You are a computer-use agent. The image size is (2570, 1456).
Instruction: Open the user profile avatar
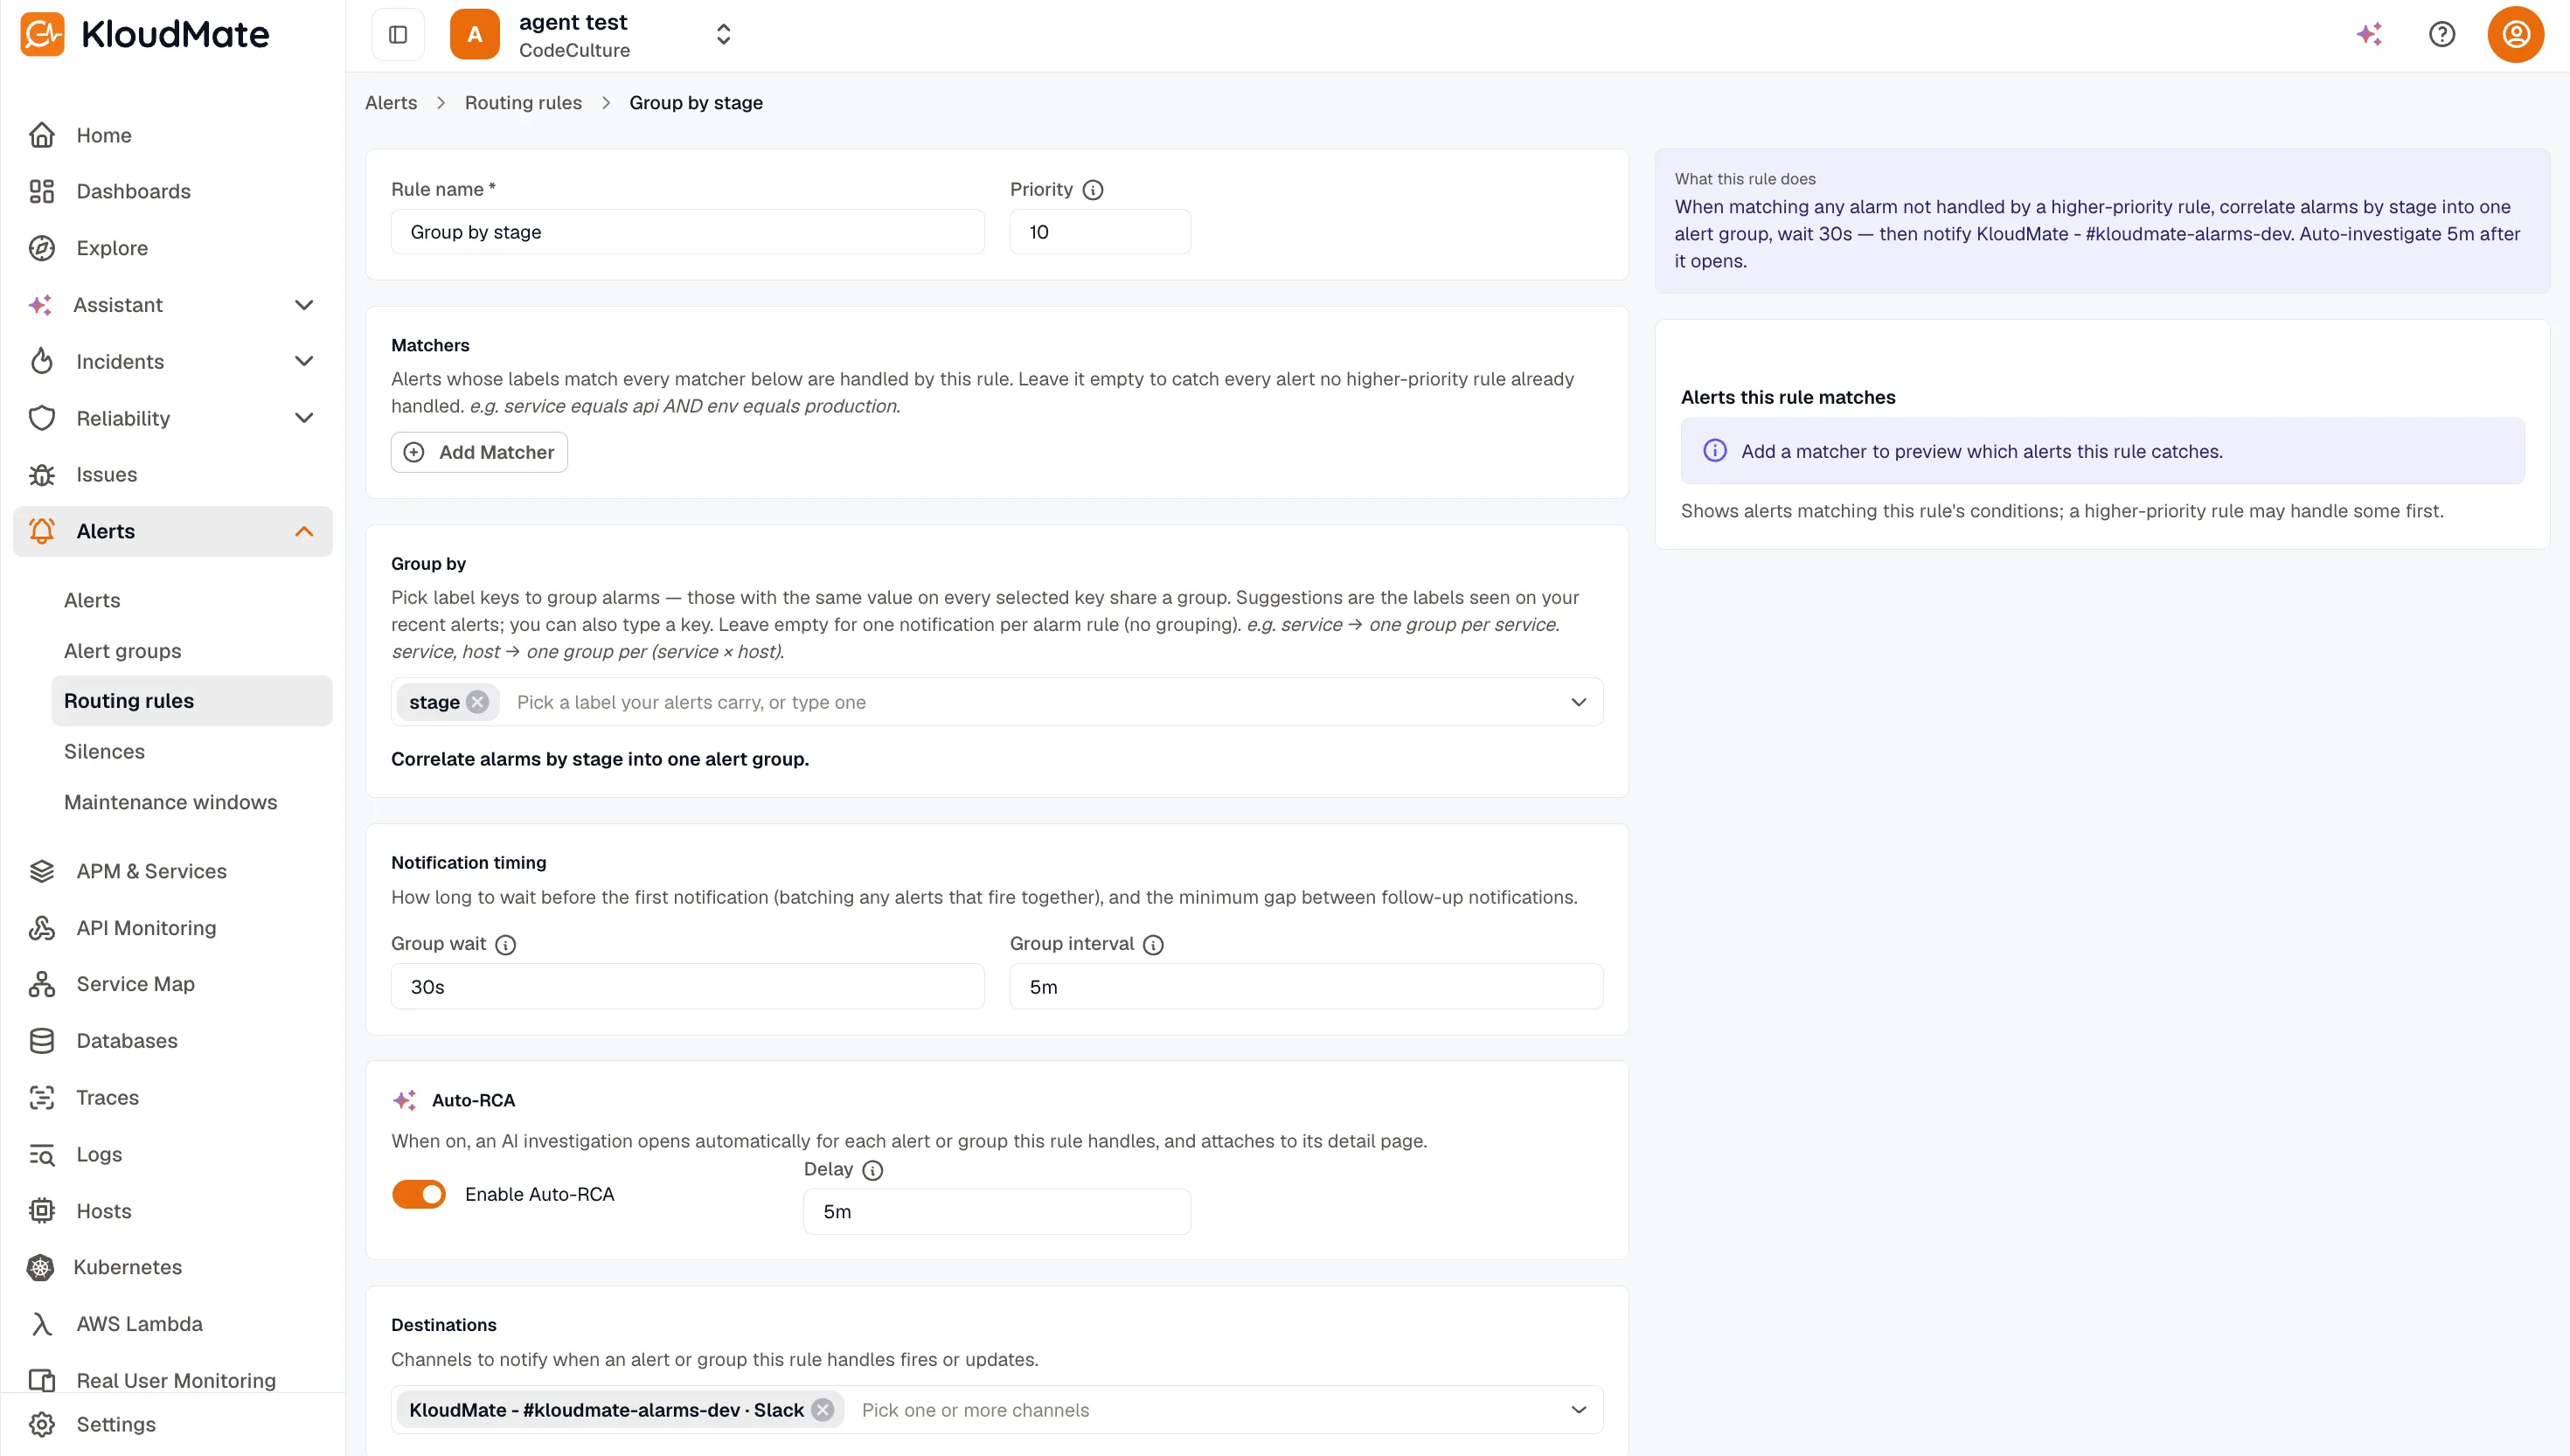tap(2516, 34)
